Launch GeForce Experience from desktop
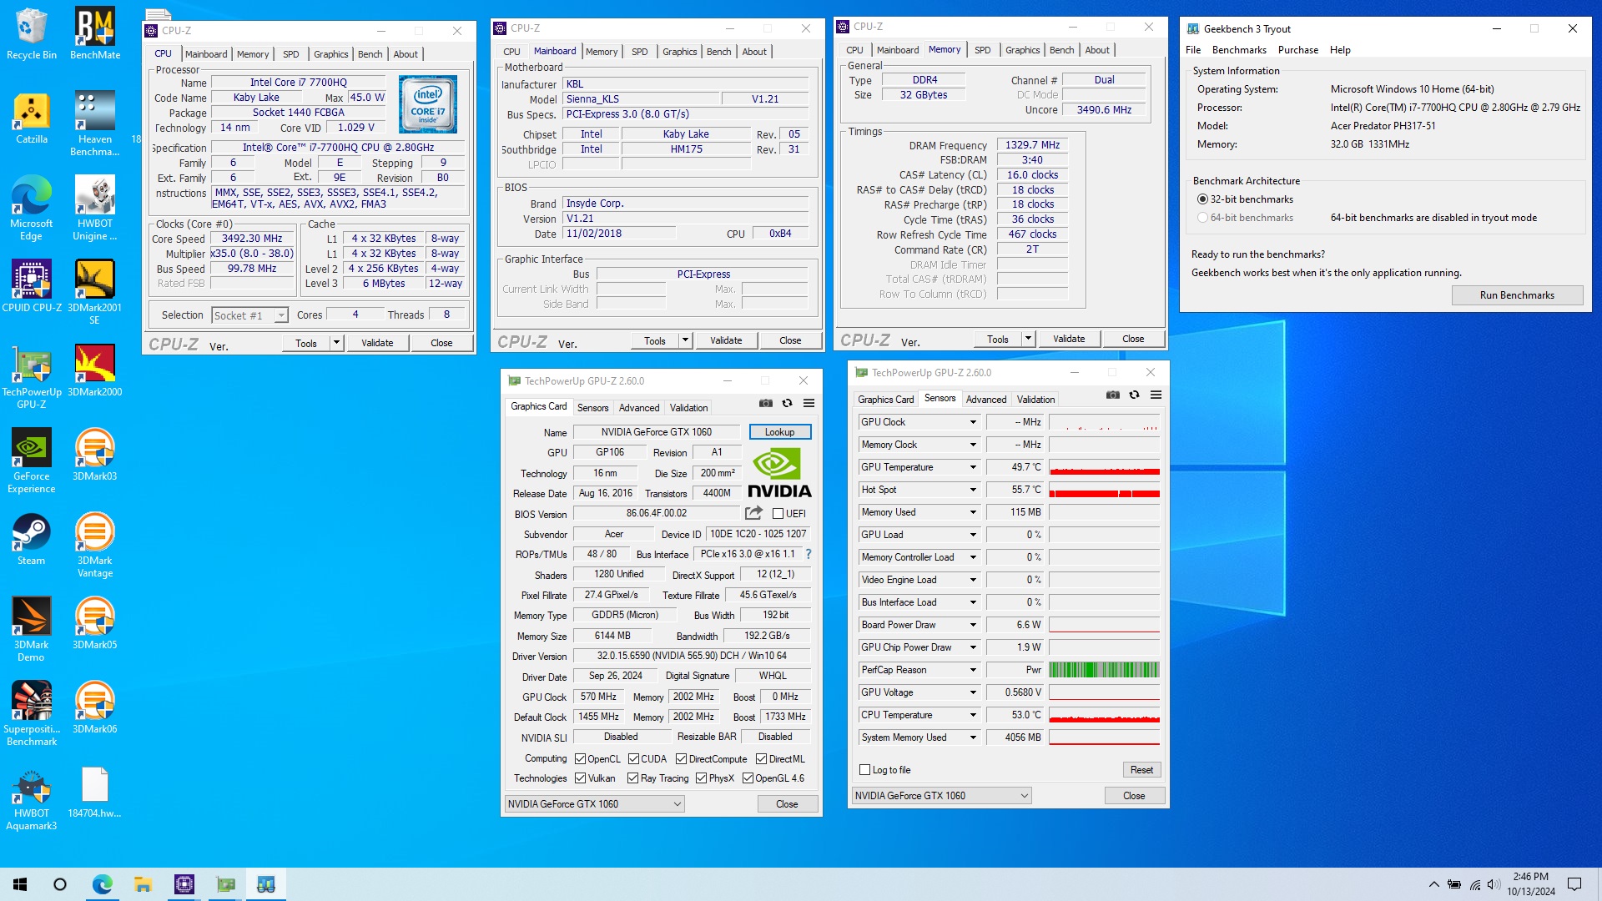 [32, 462]
